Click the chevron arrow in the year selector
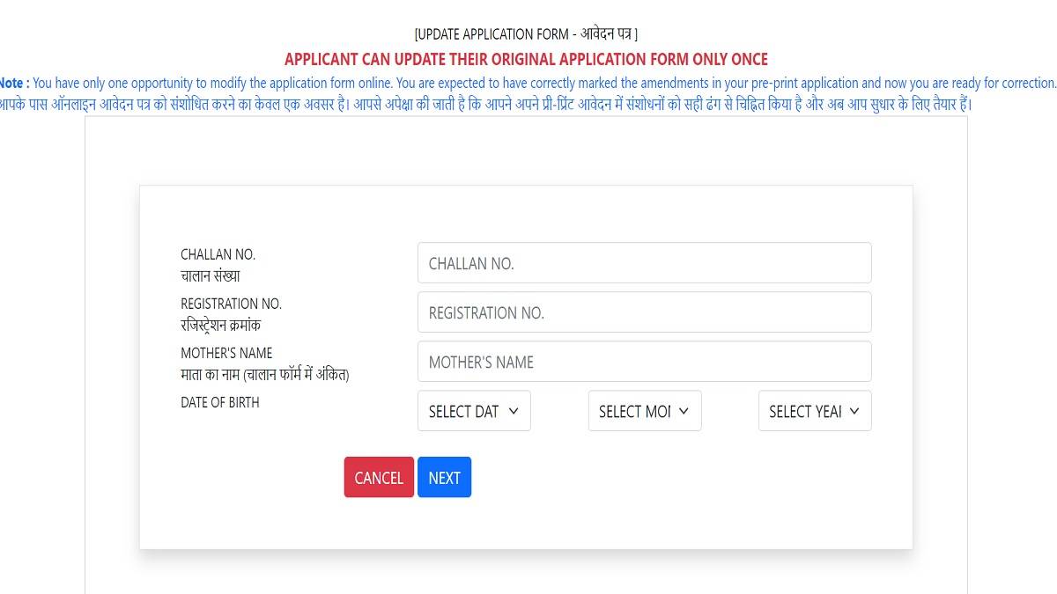The height and width of the screenshot is (594, 1057). coord(854,411)
